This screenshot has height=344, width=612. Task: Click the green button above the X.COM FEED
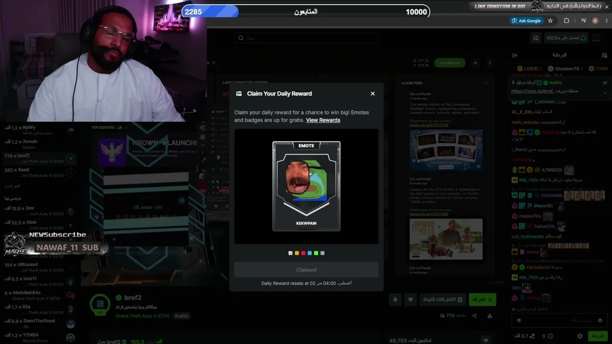449,63
